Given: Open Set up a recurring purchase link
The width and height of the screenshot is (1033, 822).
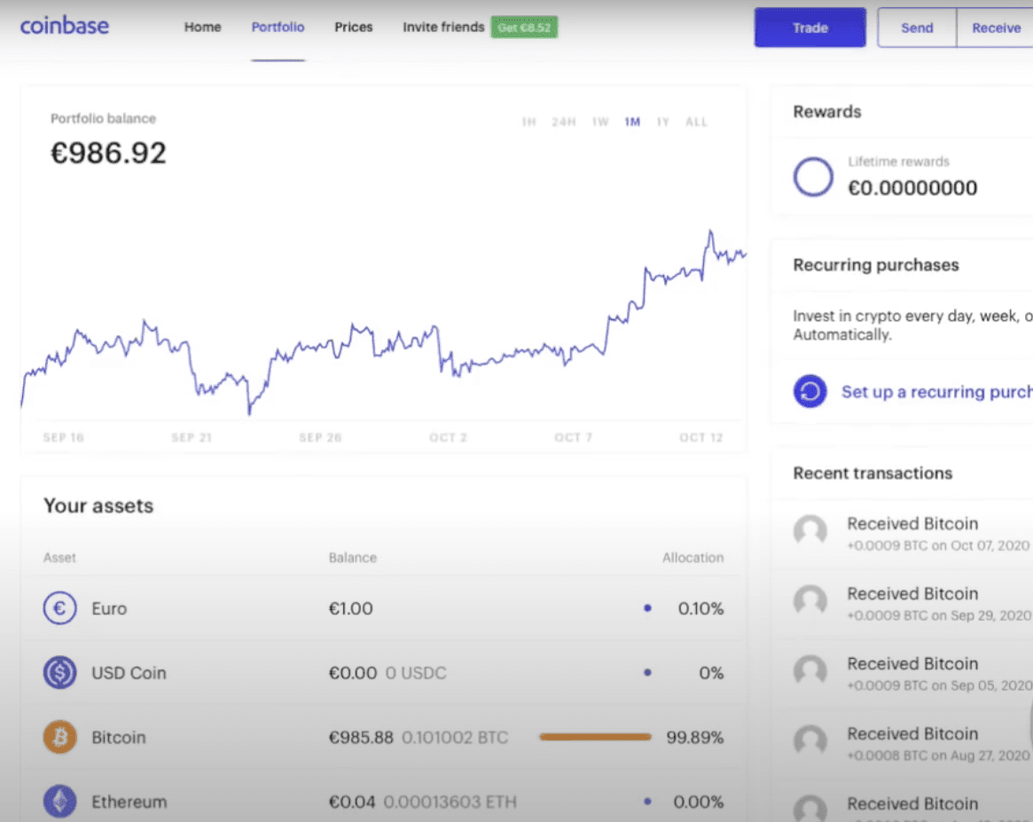Looking at the screenshot, I should pos(937,392).
